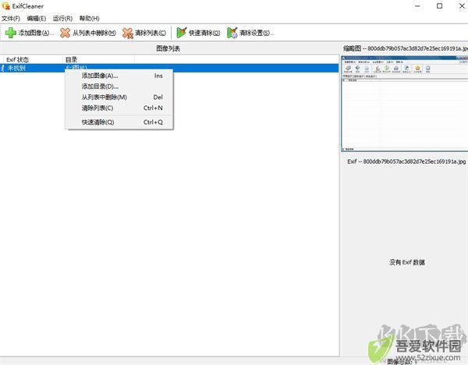Click the 清除设置(S)... toolbar label
This screenshot has width=468, height=365.
point(257,33)
